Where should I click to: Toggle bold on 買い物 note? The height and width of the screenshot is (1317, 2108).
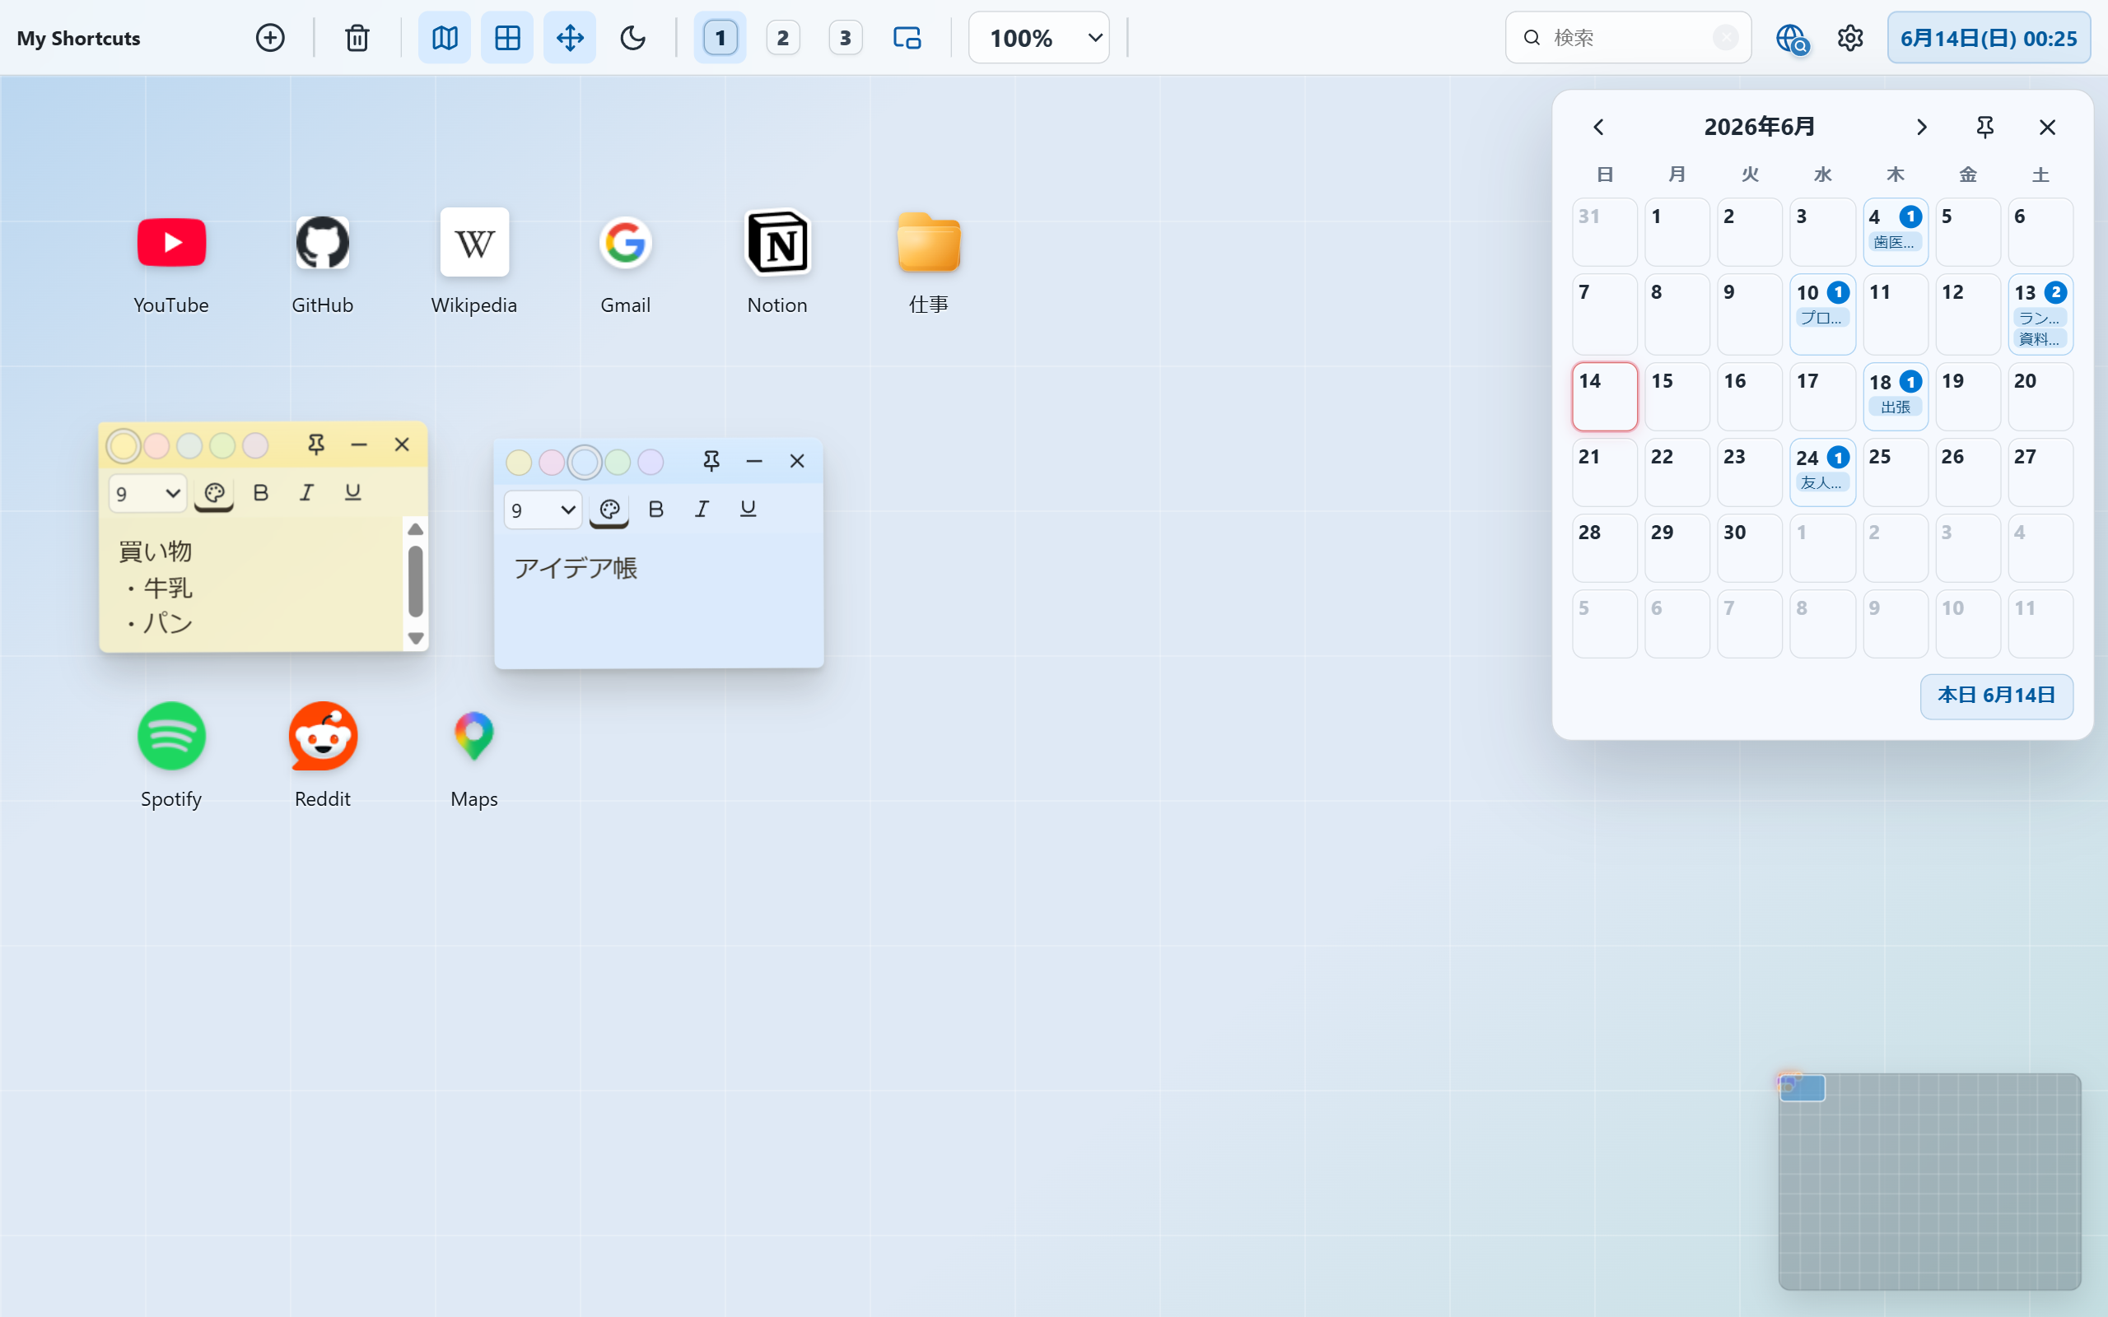pyautogui.click(x=260, y=493)
